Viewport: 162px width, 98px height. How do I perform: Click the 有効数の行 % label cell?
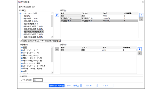(x=92, y=18)
